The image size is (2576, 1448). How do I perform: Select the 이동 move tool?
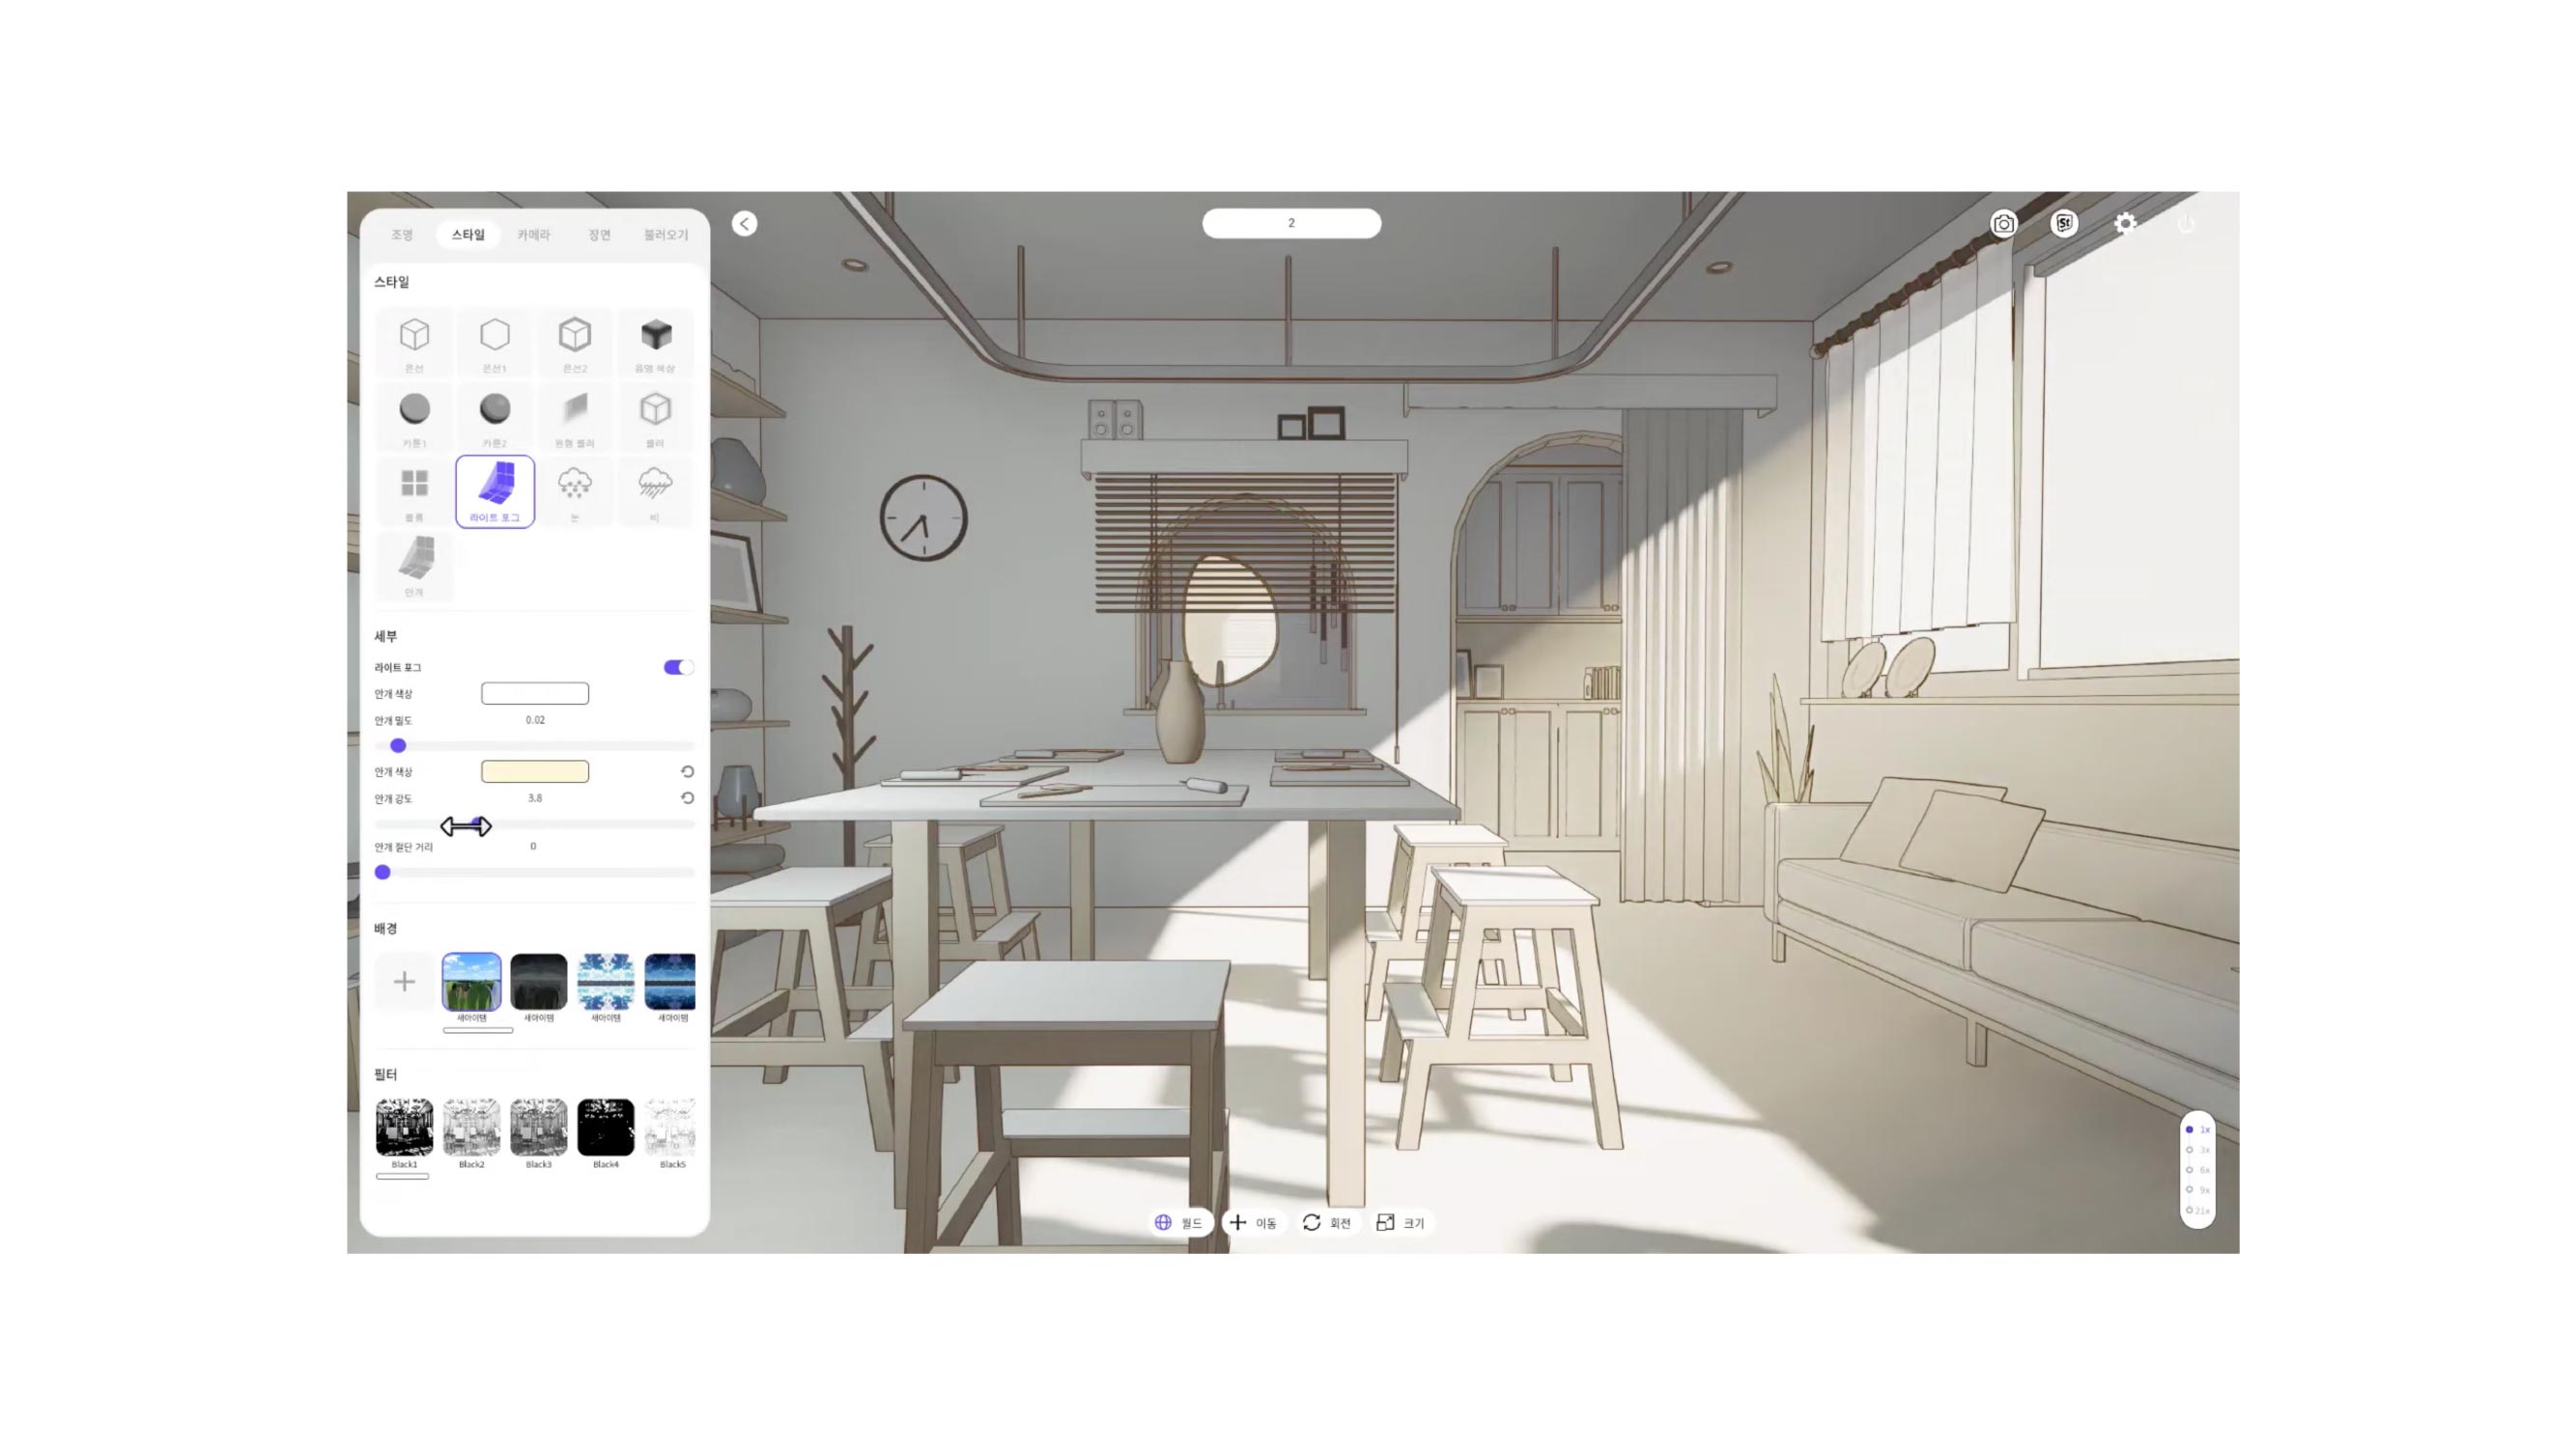tap(1253, 1222)
